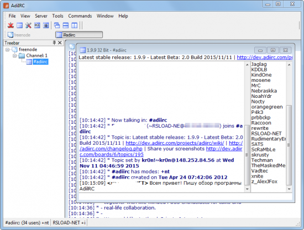Open the Commands menu
This screenshot has width=304, height=230.
[80, 16]
